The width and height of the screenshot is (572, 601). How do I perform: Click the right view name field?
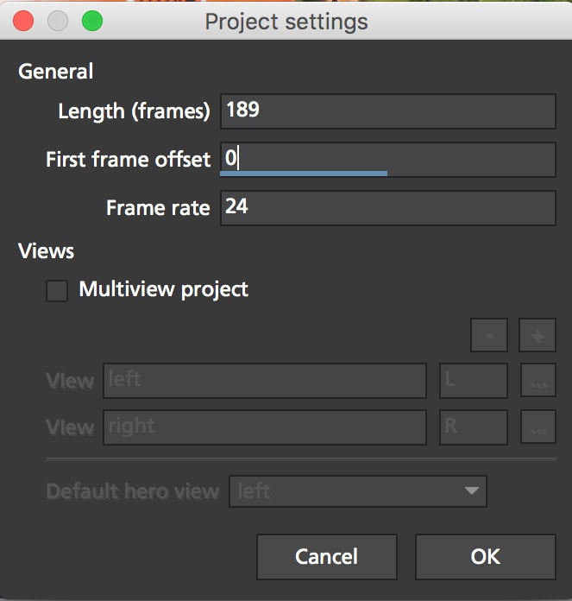(264, 427)
